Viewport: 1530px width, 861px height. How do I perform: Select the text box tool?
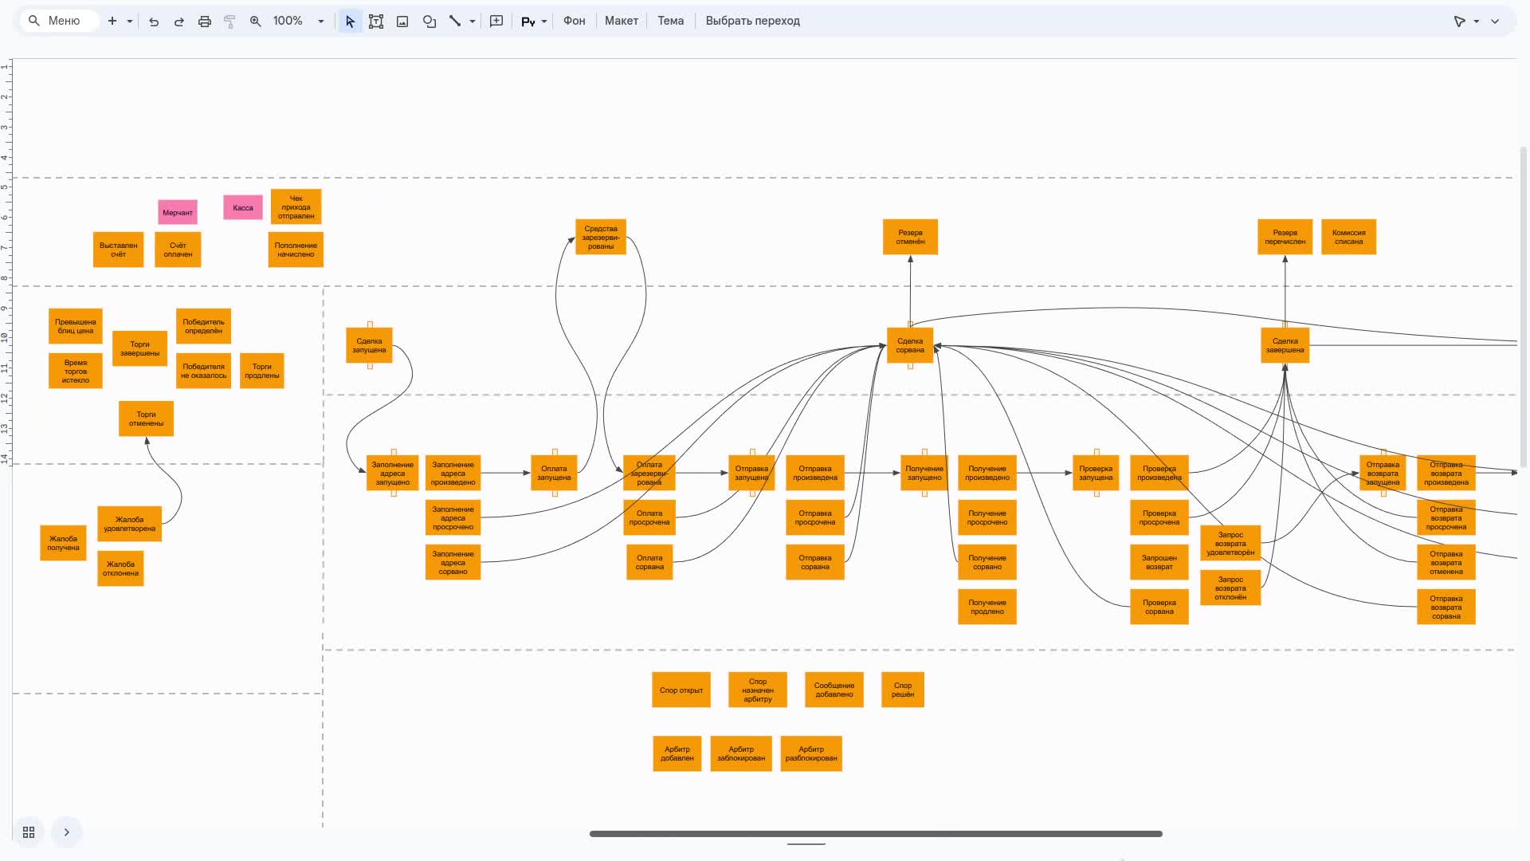tap(376, 22)
